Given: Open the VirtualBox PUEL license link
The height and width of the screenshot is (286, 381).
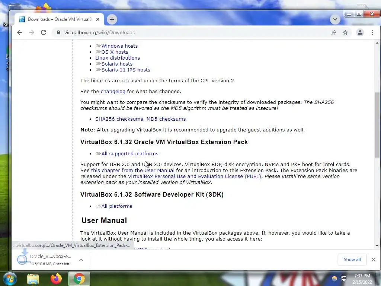Looking at the screenshot, I should pyautogui.click(x=194, y=176).
